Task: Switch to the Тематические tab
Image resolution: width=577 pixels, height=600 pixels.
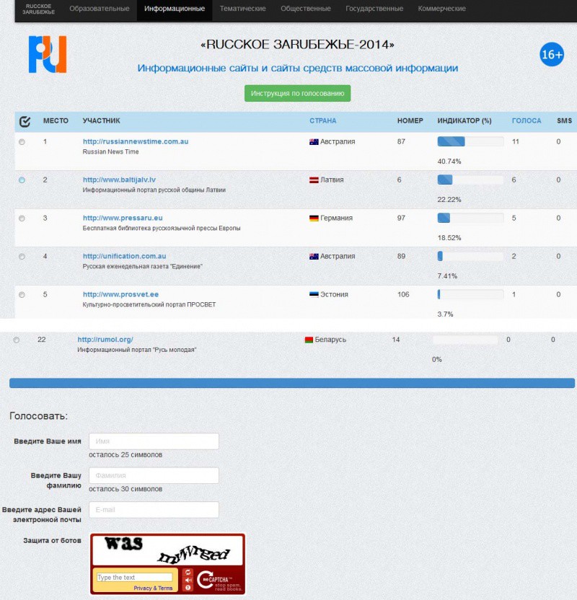Action: click(242, 9)
